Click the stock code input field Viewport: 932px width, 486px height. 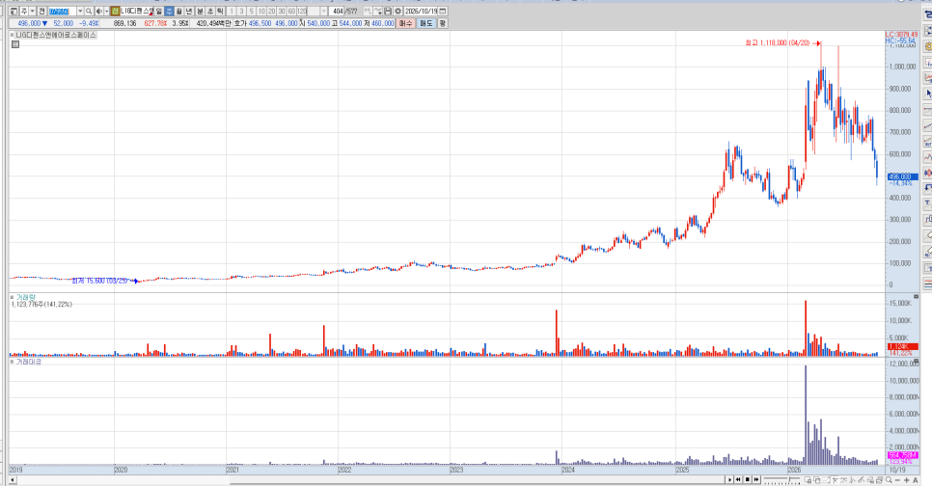pyautogui.click(x=63, y=11)
